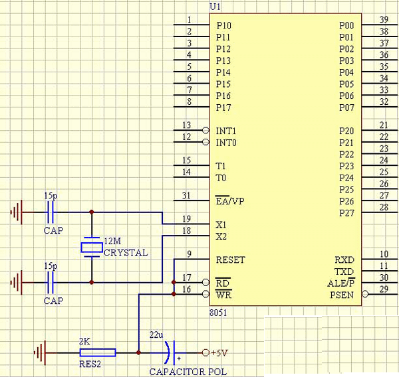Screen dimensions: 399x377
Task: Select the 8051 part name label
Action: [x=218, y=313]
